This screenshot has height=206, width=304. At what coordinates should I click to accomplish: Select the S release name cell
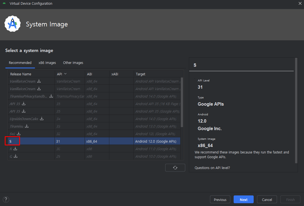pyautogui.click(x=31, y=141)
